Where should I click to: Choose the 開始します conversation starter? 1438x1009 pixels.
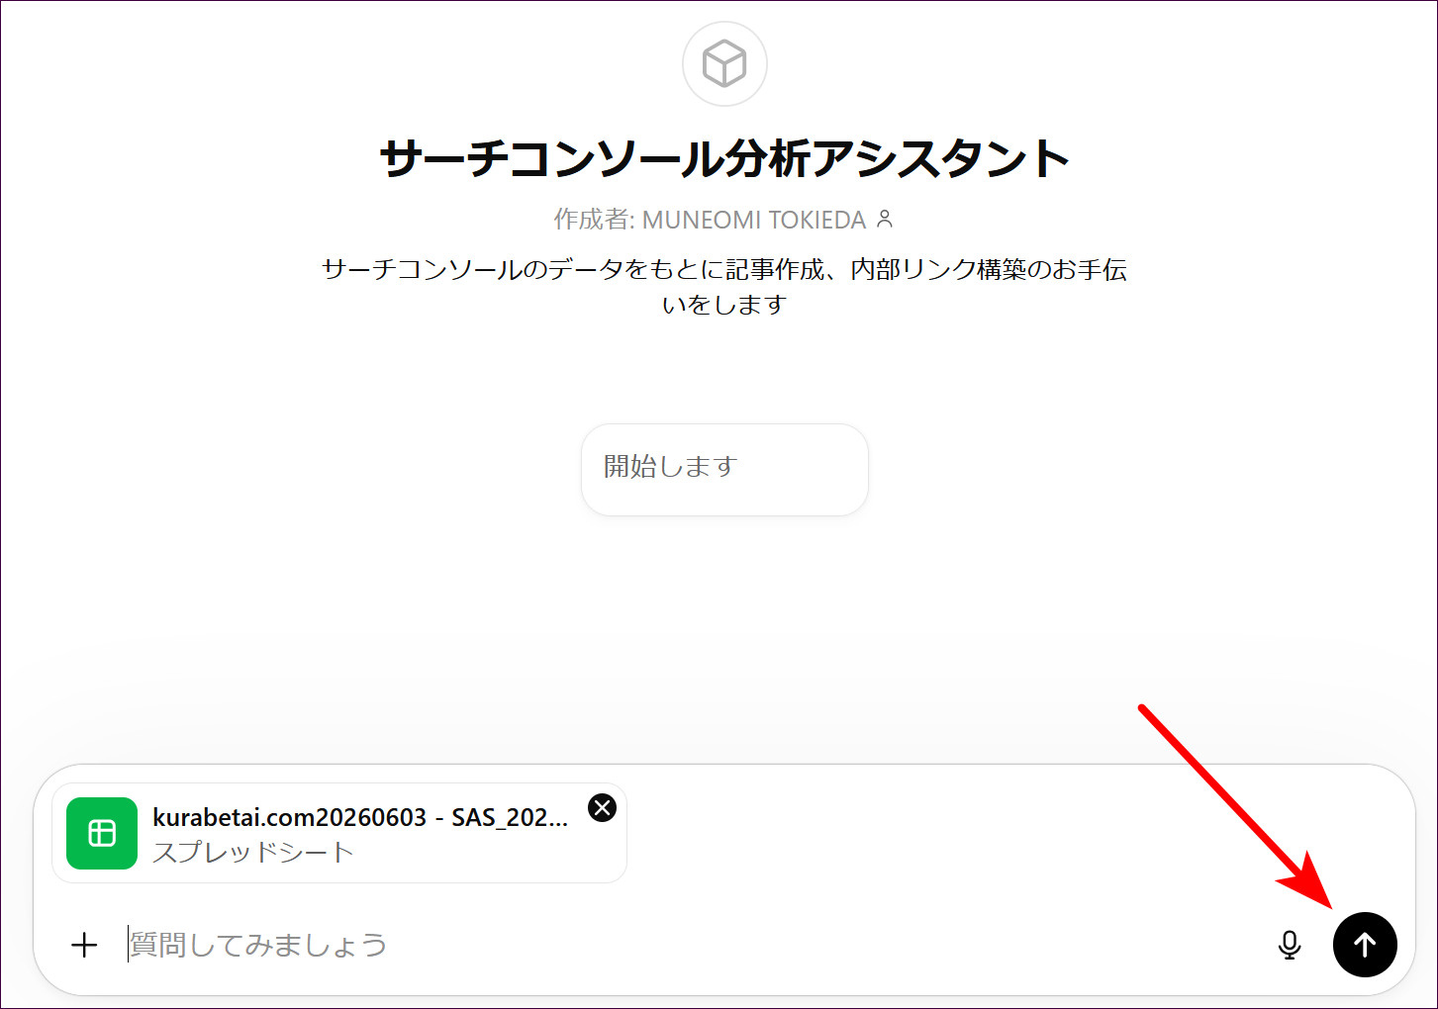(724, 470)
